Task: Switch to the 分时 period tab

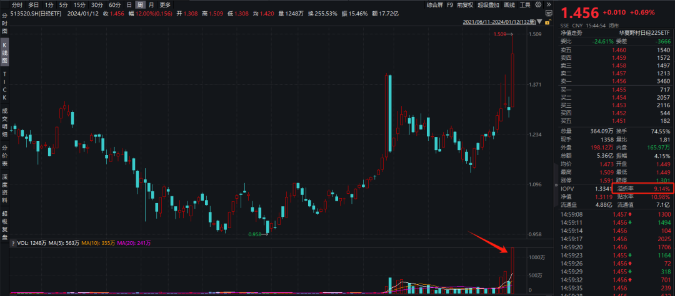Action: pyautogui.click(x=17, y=5)
